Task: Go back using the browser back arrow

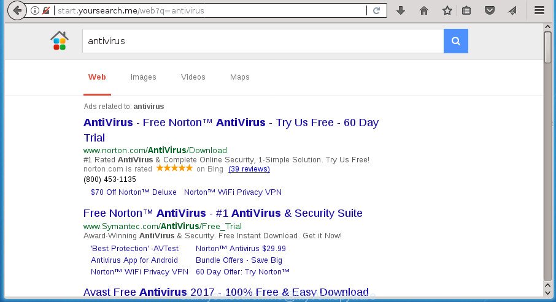Action: tap(17, 10)
